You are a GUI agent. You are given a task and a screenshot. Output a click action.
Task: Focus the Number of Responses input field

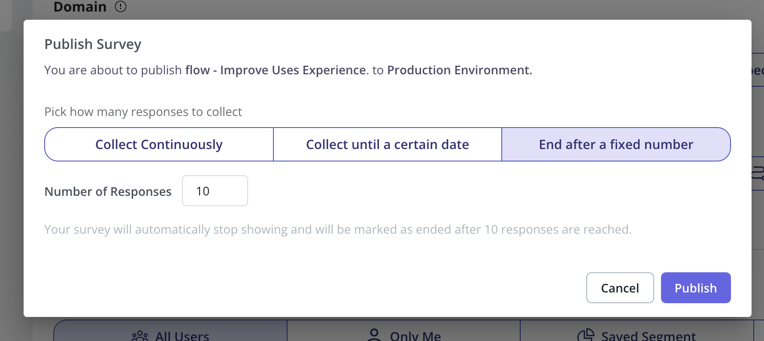[215, 191]
